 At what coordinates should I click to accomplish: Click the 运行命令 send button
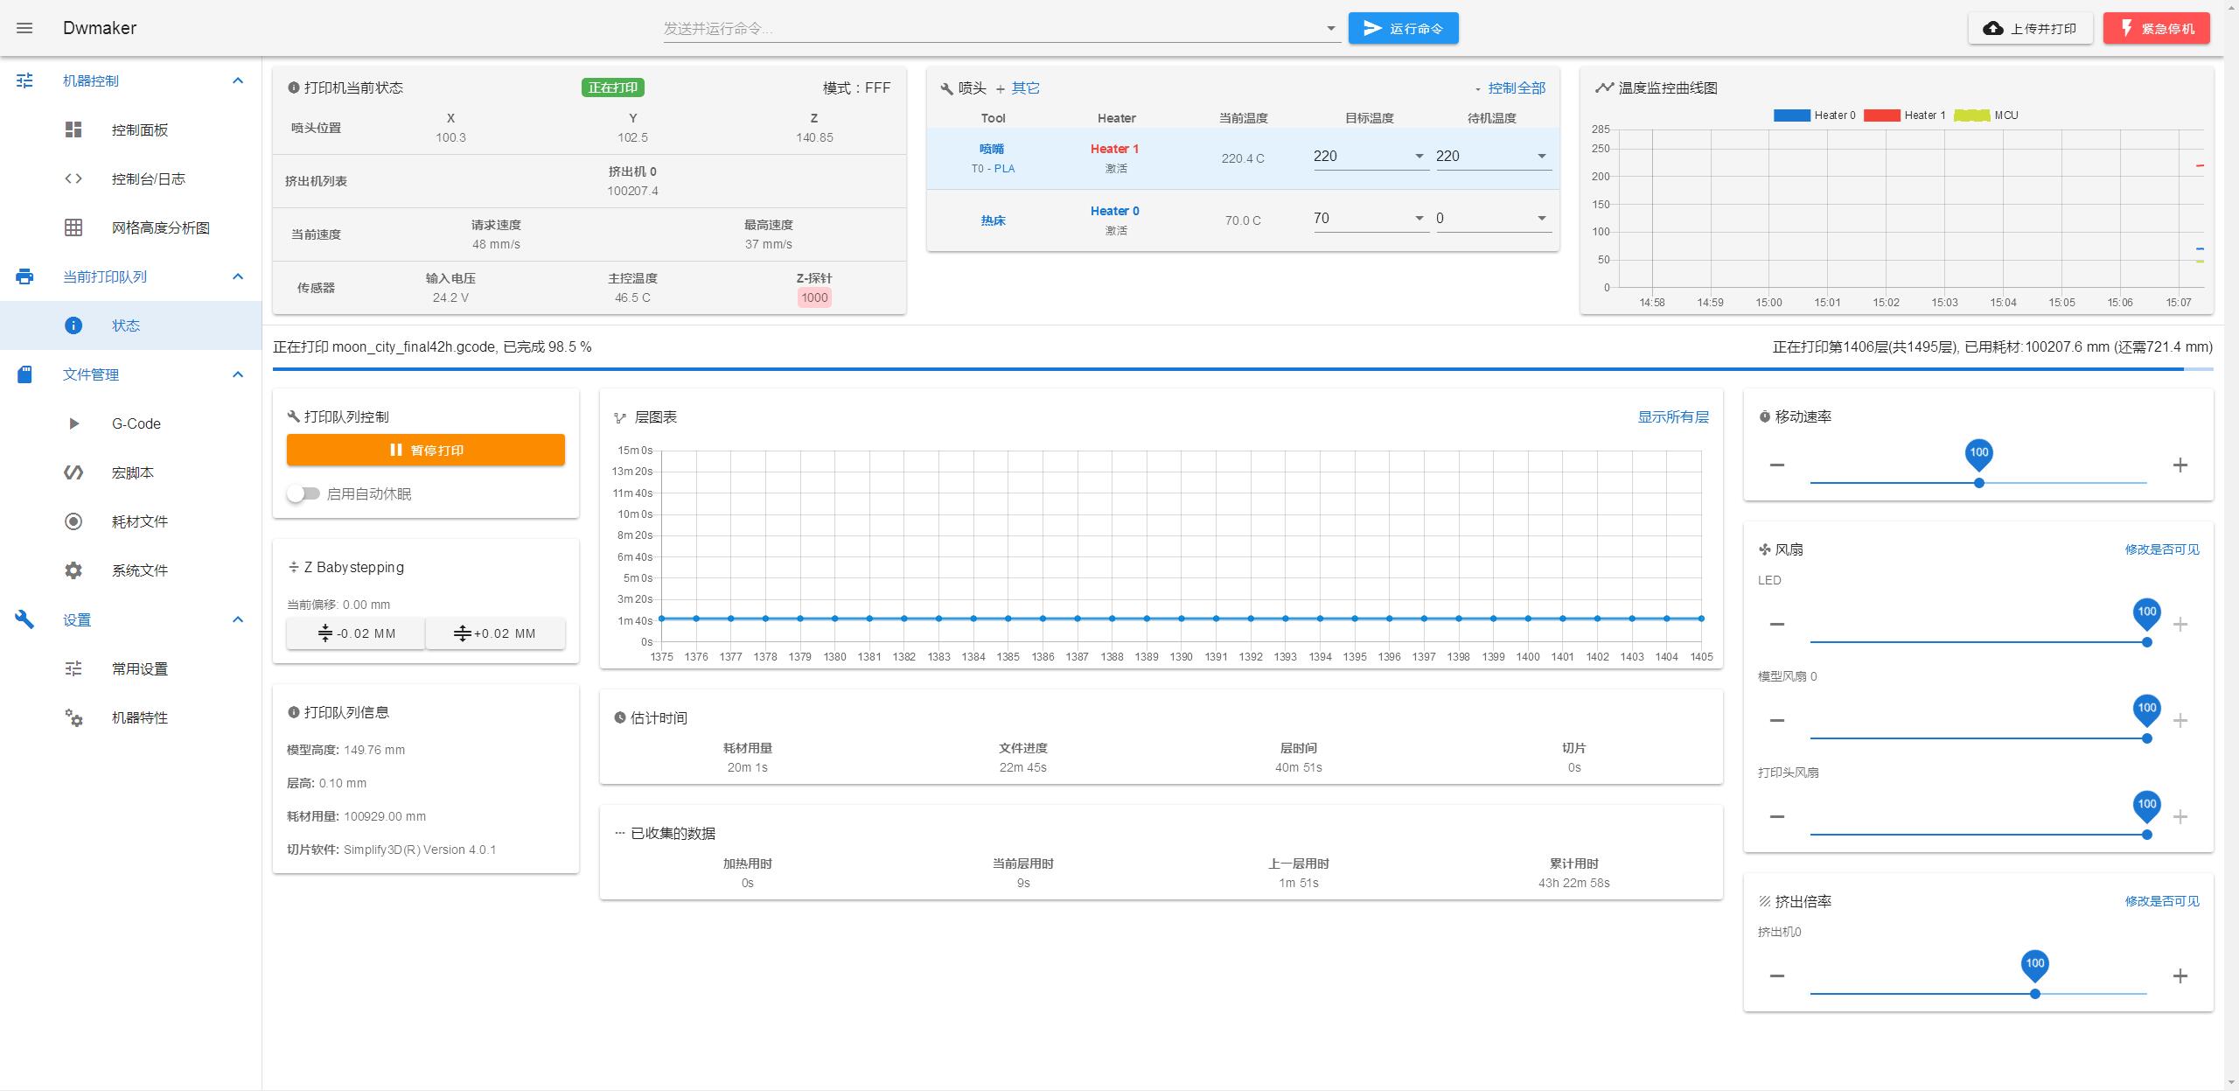click(1403, 28)
